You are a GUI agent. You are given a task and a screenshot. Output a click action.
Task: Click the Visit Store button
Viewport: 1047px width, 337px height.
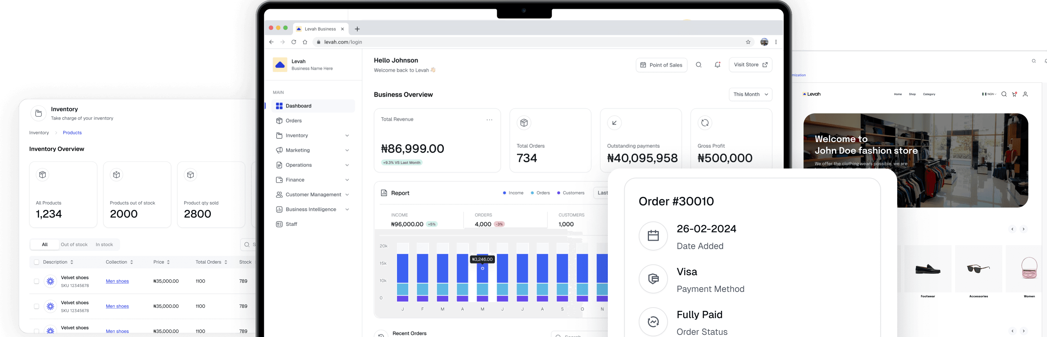[750, 65]
